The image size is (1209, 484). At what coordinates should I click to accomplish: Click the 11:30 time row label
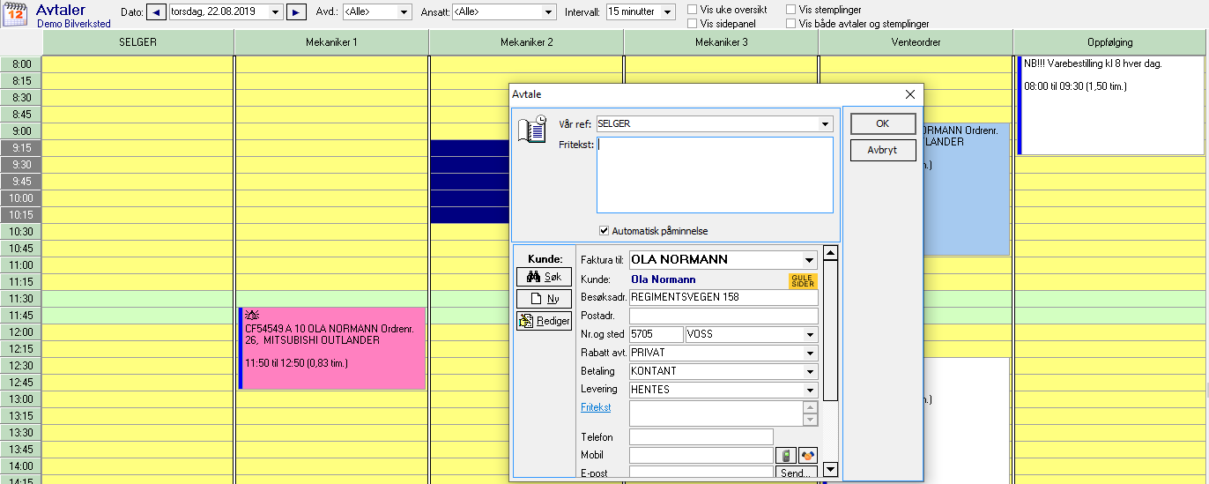point(21,299)
